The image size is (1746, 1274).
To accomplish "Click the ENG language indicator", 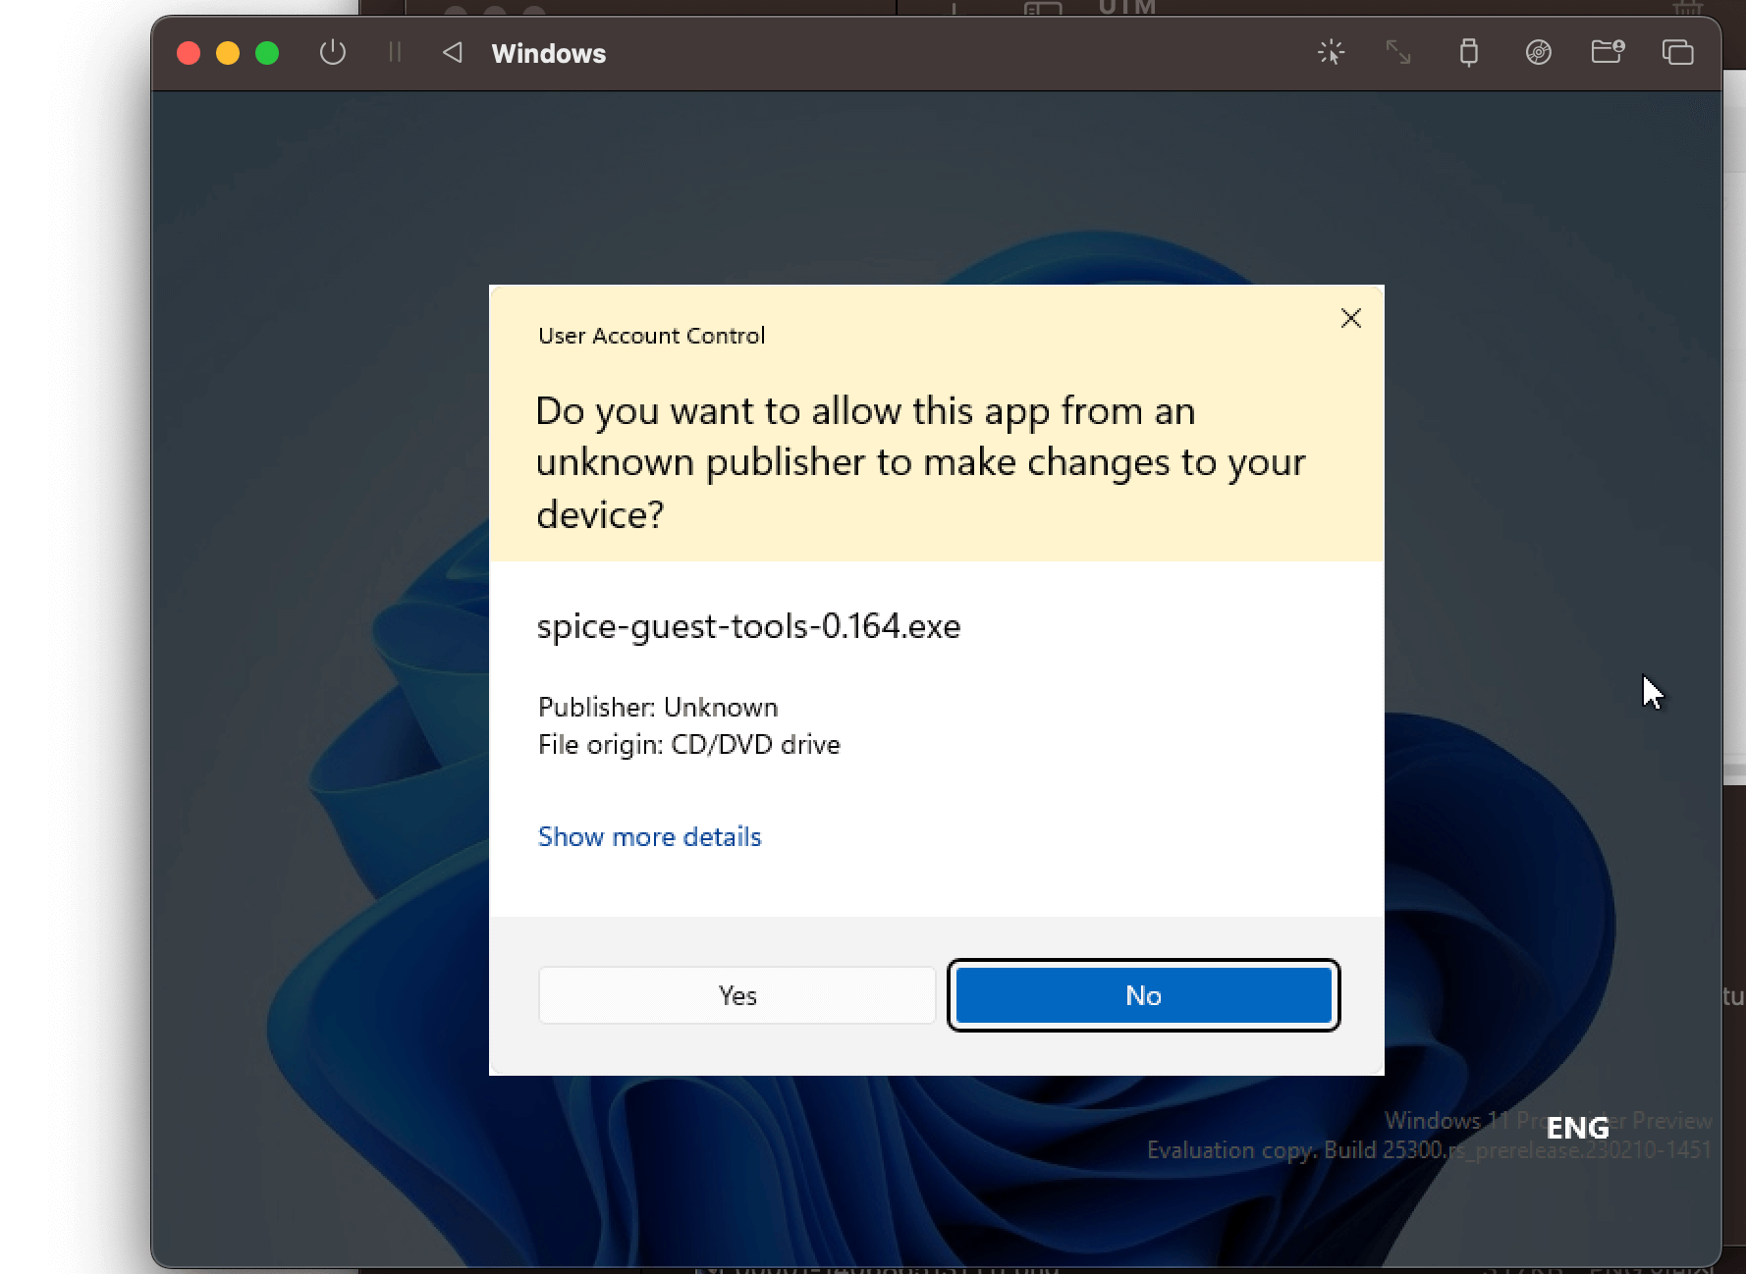I will click(1577, 1128).
